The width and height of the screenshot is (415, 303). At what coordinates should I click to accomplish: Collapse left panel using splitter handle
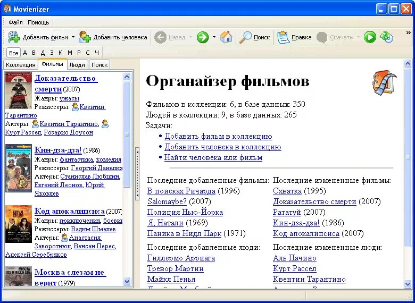tap(137, 174)
